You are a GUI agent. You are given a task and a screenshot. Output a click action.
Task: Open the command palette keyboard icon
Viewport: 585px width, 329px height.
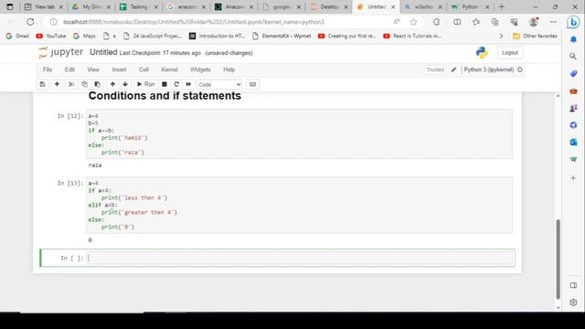tap(252, 84)
